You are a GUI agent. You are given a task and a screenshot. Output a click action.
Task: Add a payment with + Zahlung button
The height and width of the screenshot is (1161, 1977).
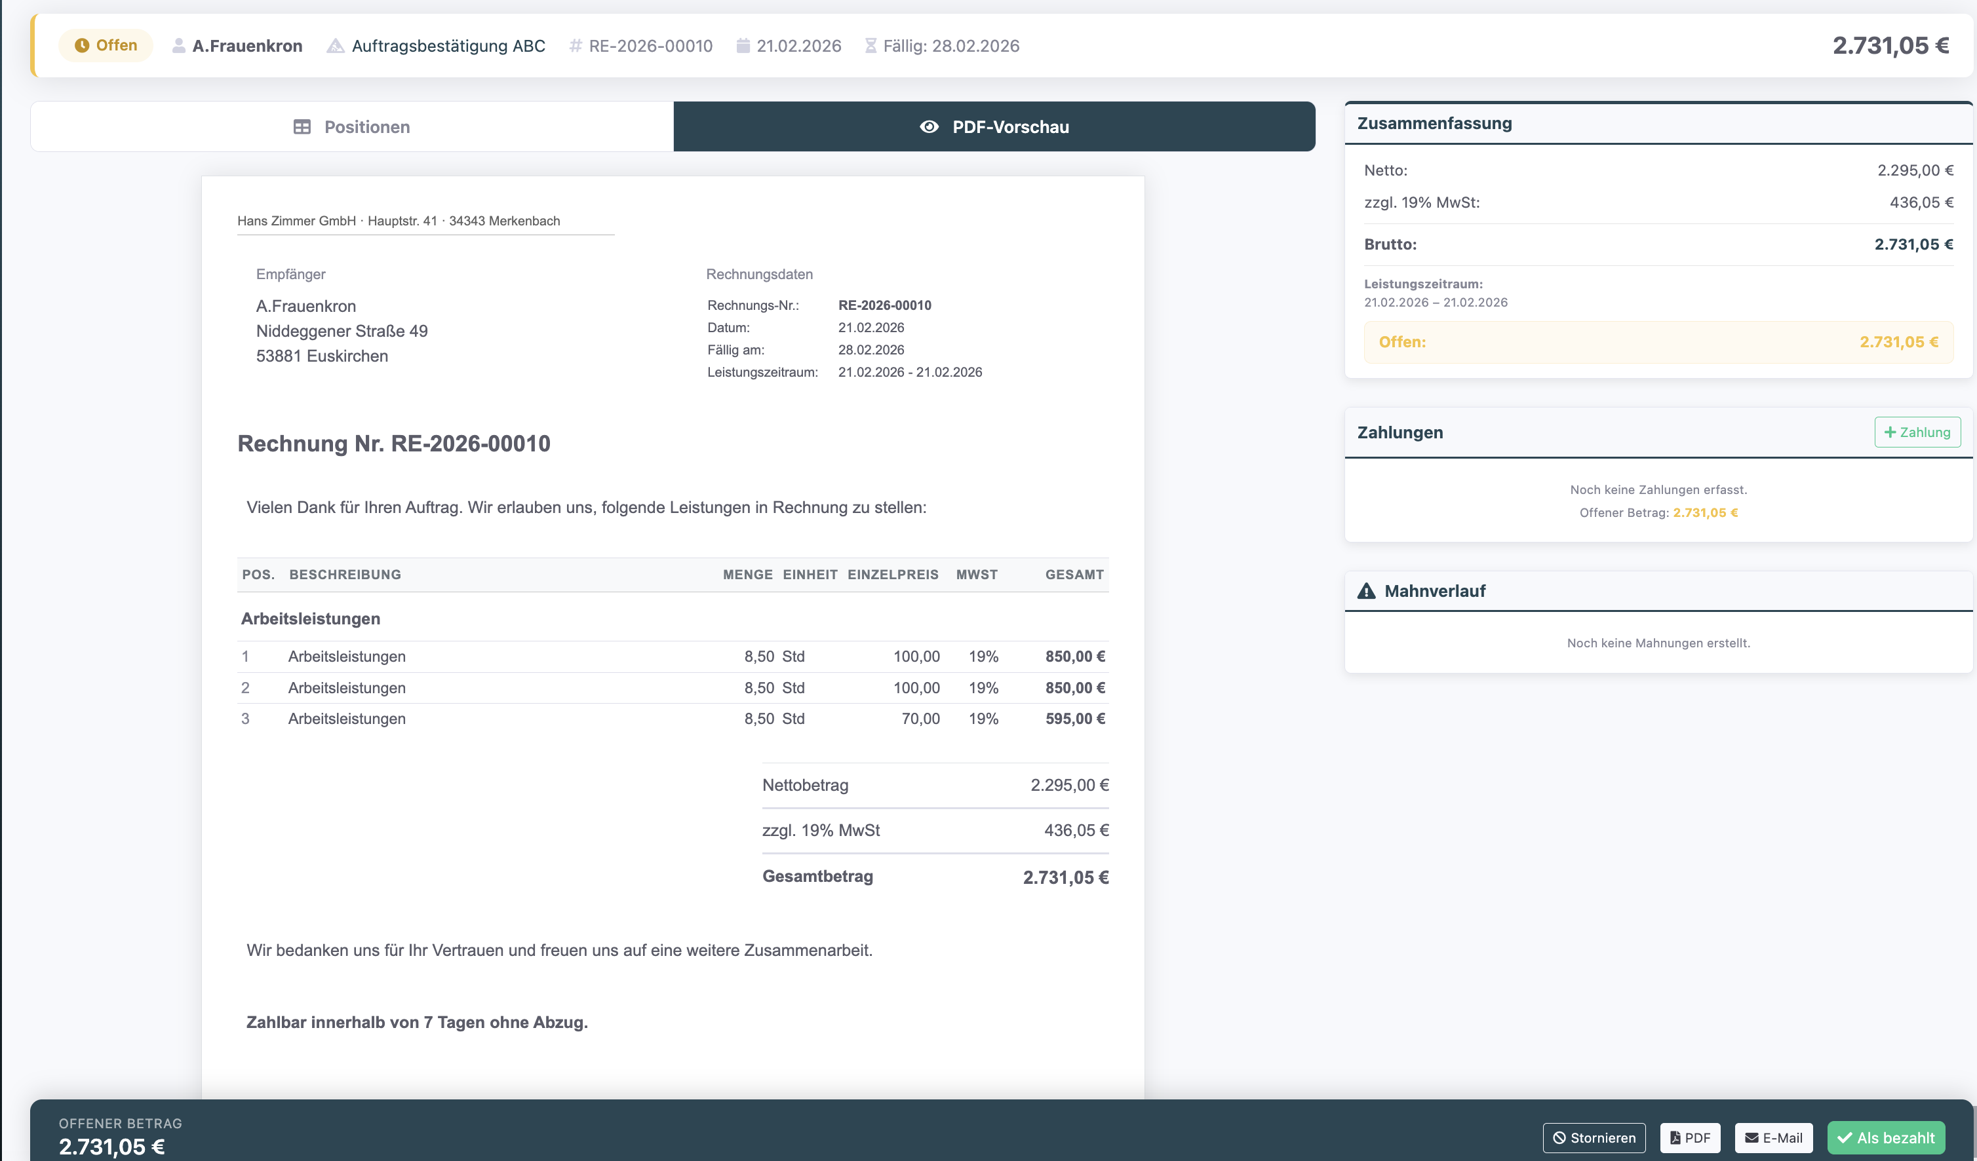point(1917,432)
